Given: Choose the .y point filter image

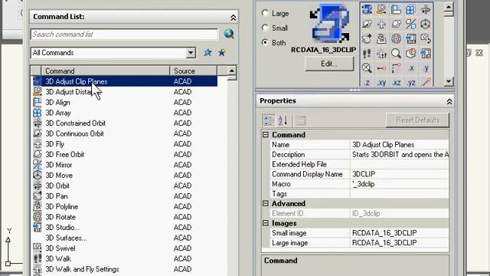Looking at the screenshot, I should pyautogui.click(x=426, y=68).
